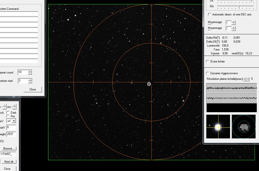Select Somme value -9,56
Image resolution: width=259 pixels, height=171 pixels.
pos(225,53)
